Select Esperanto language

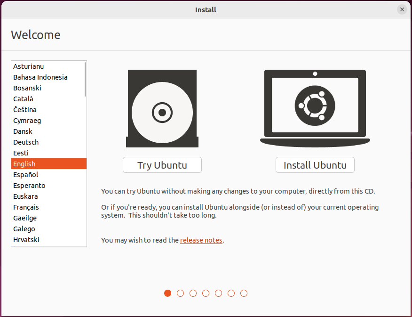pyautogui.click(x=48, y=186)
